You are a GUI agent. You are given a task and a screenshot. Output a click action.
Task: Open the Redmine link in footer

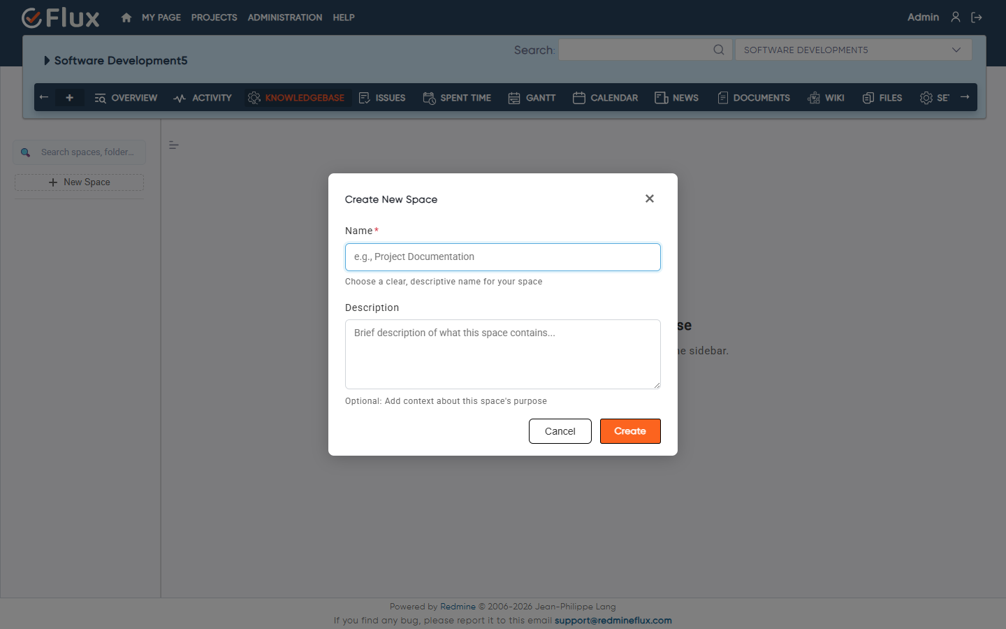point(458,607)
